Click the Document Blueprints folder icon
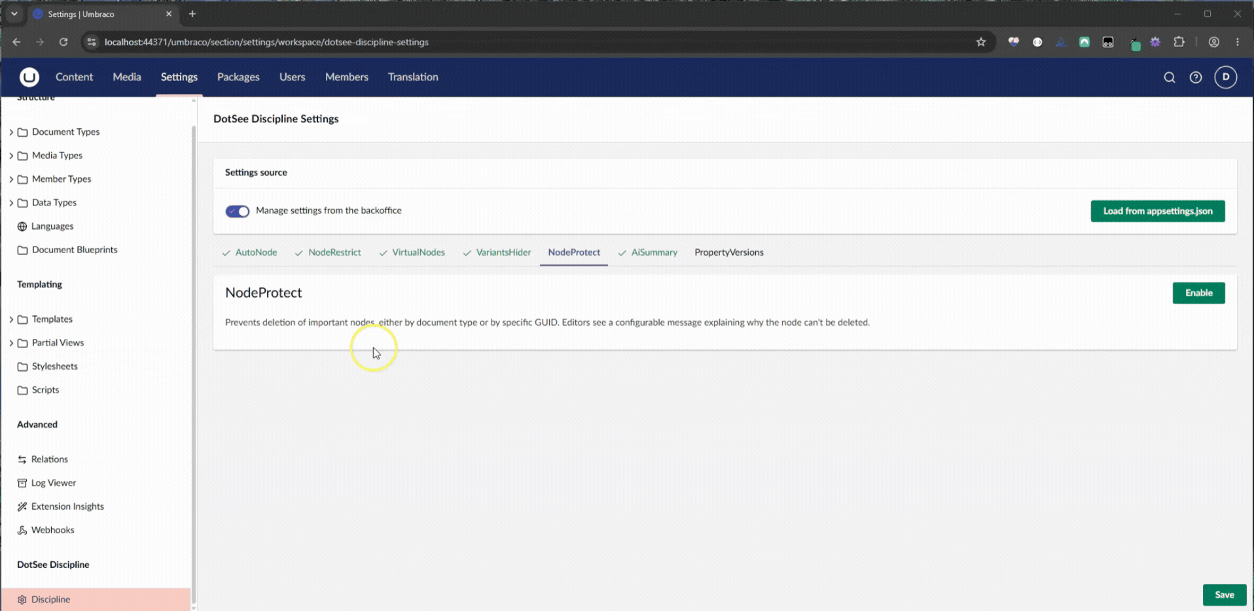The height and width of the screenshot is (611, 1254). click(22, 250)
